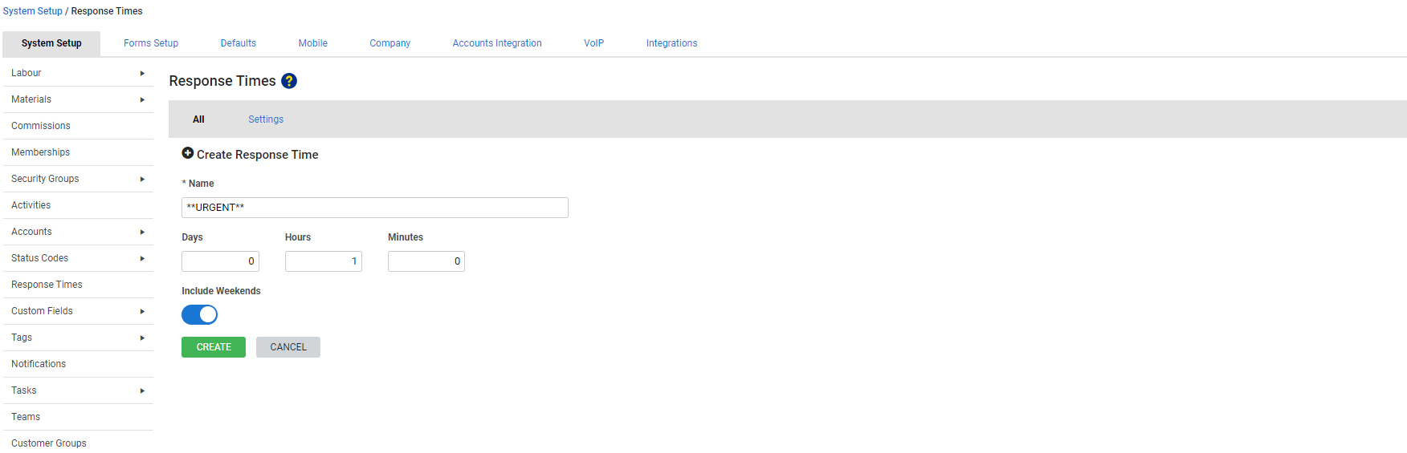Toggle the Include Weekends switch
The width and height of the screenshot is (1407, 453).
click(199, 314)
